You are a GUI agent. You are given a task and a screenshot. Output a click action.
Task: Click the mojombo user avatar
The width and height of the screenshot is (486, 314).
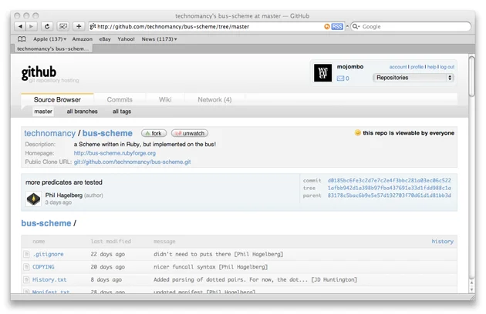coord(322,73)
